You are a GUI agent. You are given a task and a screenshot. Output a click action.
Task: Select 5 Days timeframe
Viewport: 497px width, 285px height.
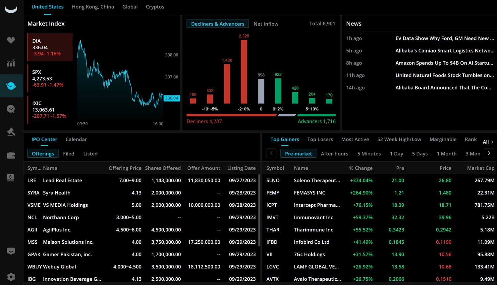420,154
